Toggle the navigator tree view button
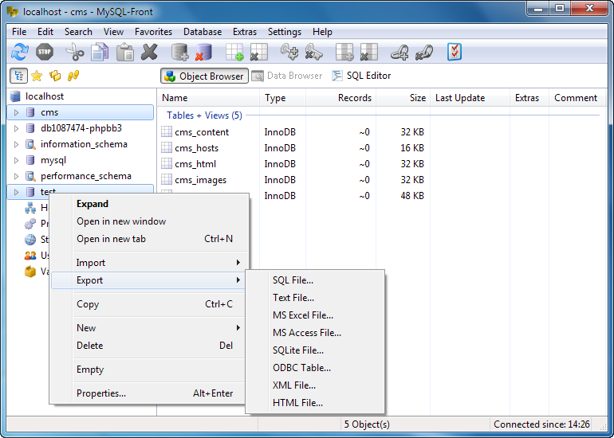The height and width of the screenshot is (438, 614). [x=18, y=76]
